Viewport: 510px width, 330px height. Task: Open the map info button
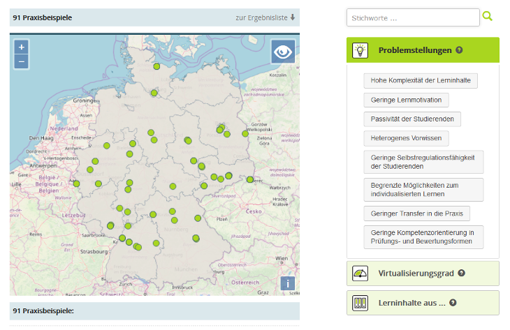tap(288, 283)
